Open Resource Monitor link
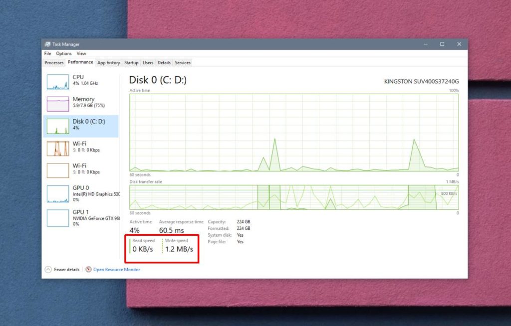Screen dimensions: 511x326 [116, 269]
